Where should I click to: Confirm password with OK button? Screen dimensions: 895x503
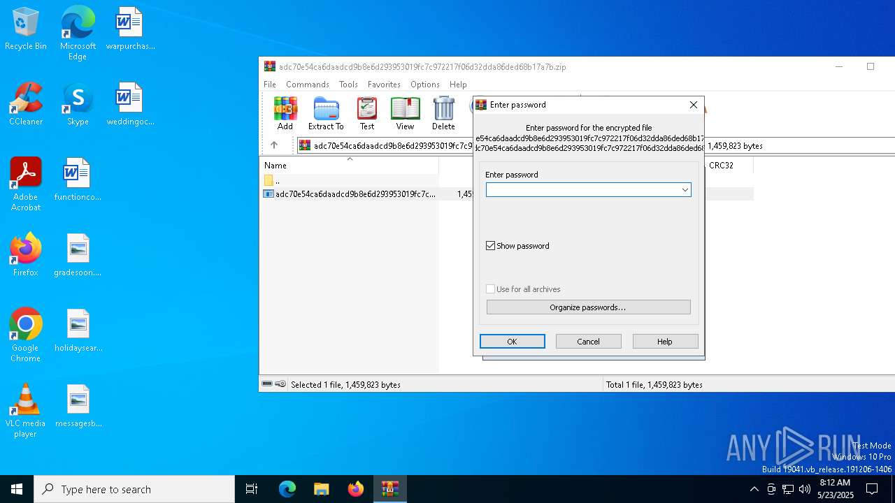(x=512, y=342)
